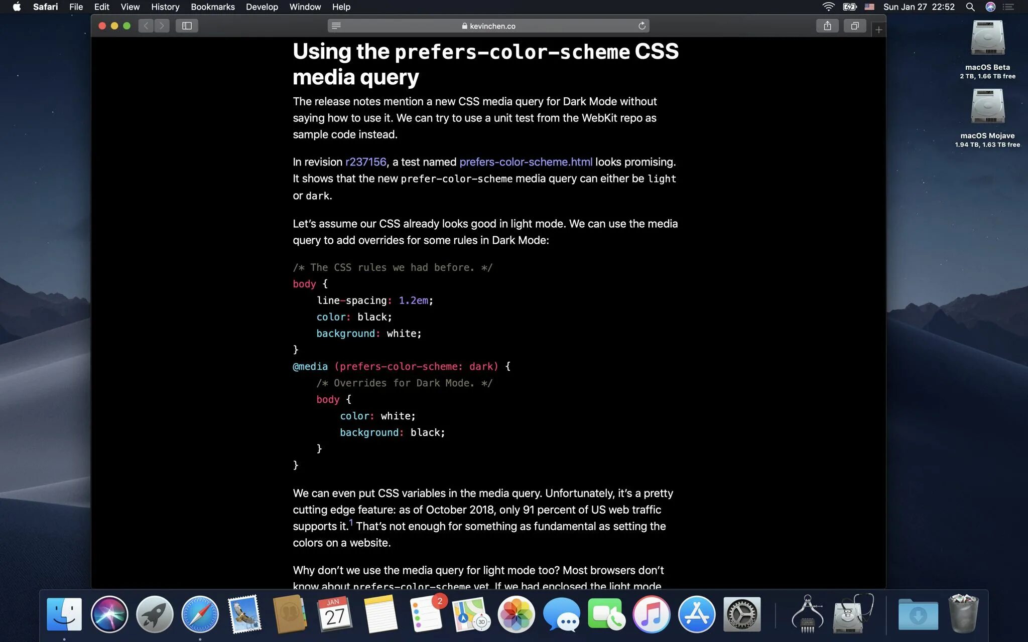
Task: Open Reminders with badge 2 in Dock
Action: pyautogui.click(x=427, y=614)
